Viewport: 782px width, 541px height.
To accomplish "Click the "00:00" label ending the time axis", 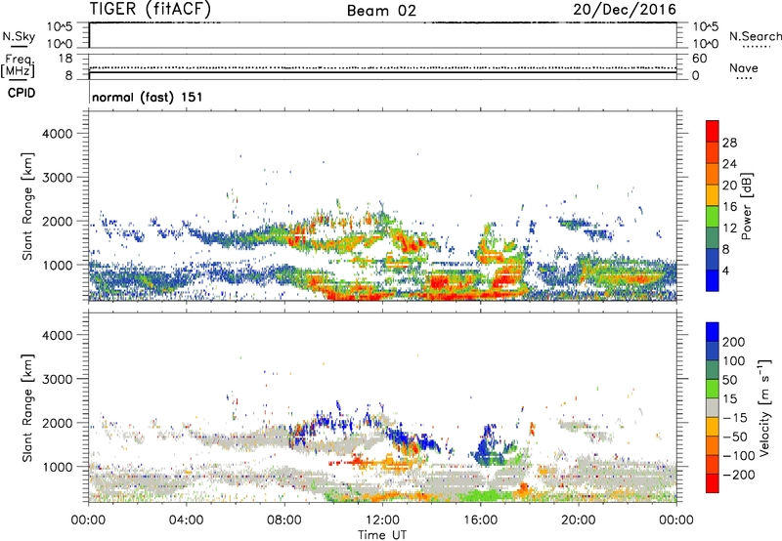I will pyautogui.click(x=676, y=520).
